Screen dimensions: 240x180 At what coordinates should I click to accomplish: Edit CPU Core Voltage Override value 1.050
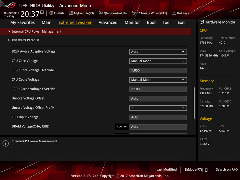point(158,70)
